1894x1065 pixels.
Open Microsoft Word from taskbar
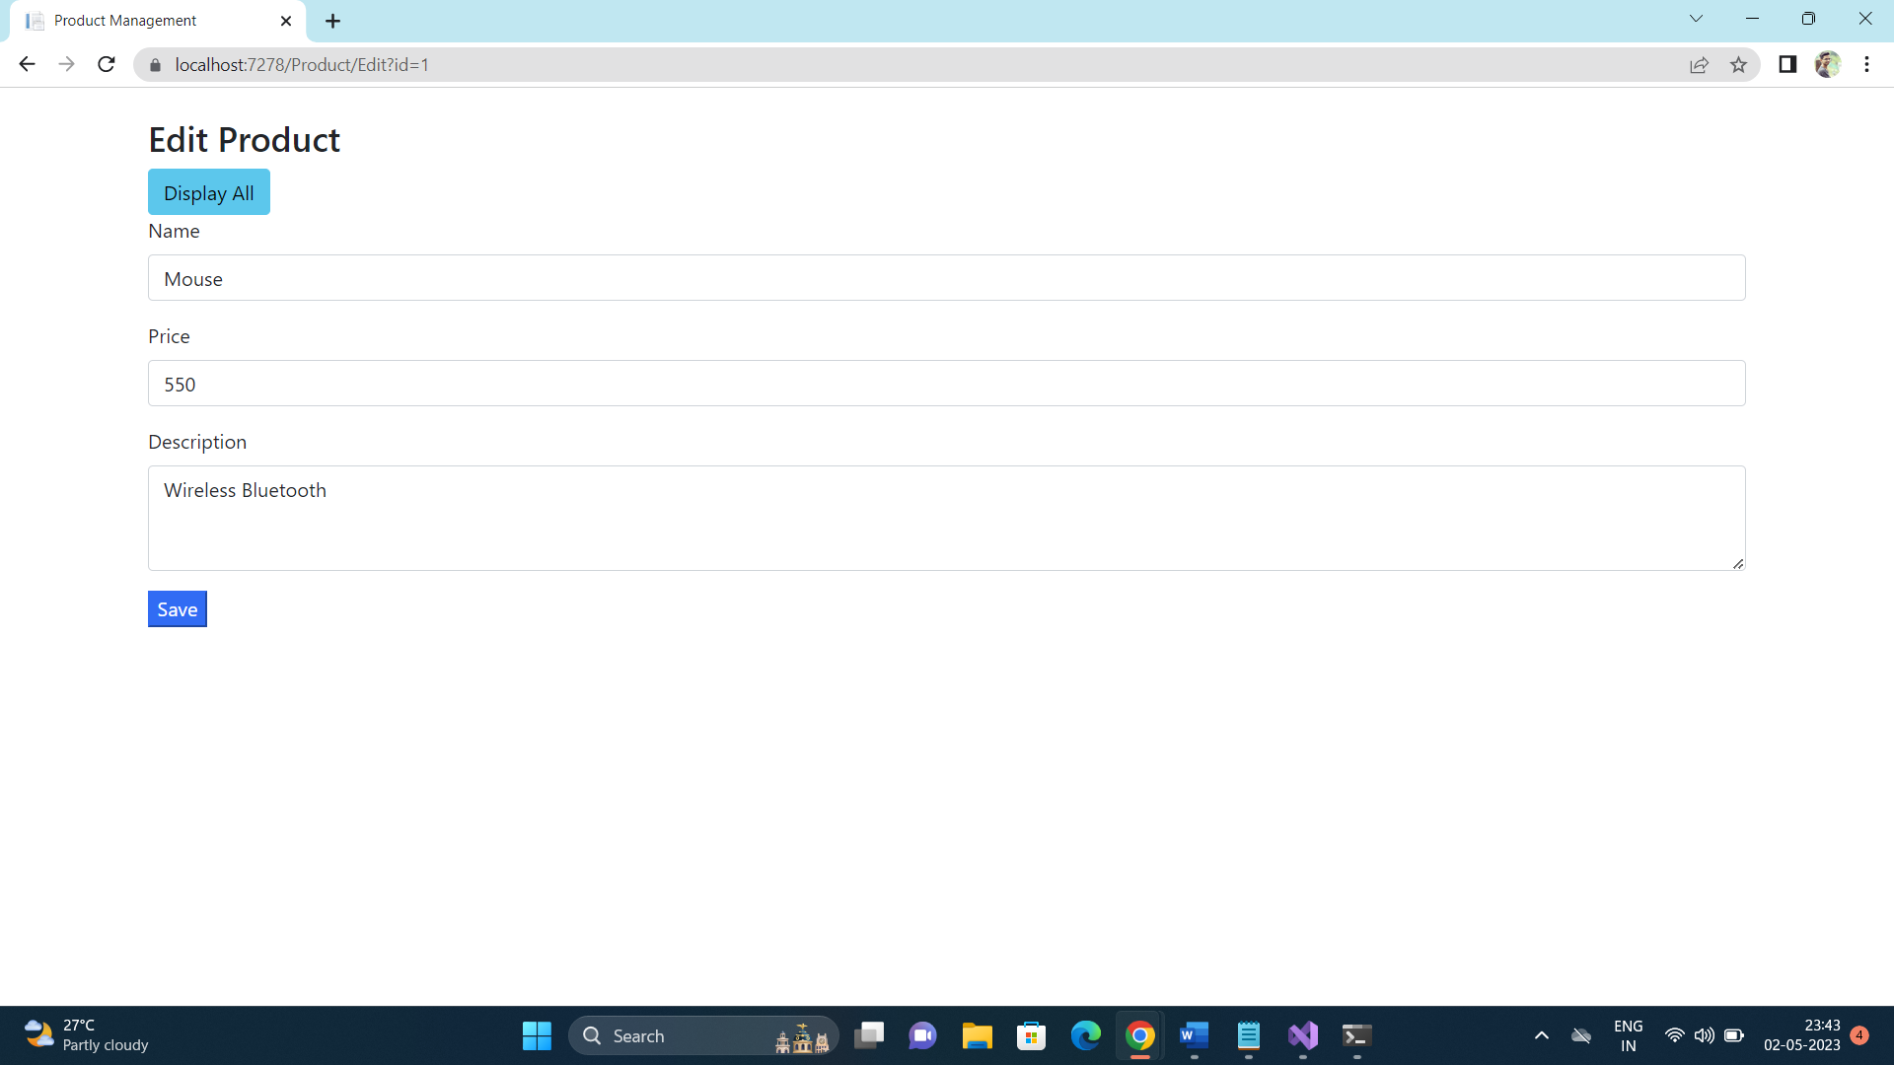click(1194, 1036)
